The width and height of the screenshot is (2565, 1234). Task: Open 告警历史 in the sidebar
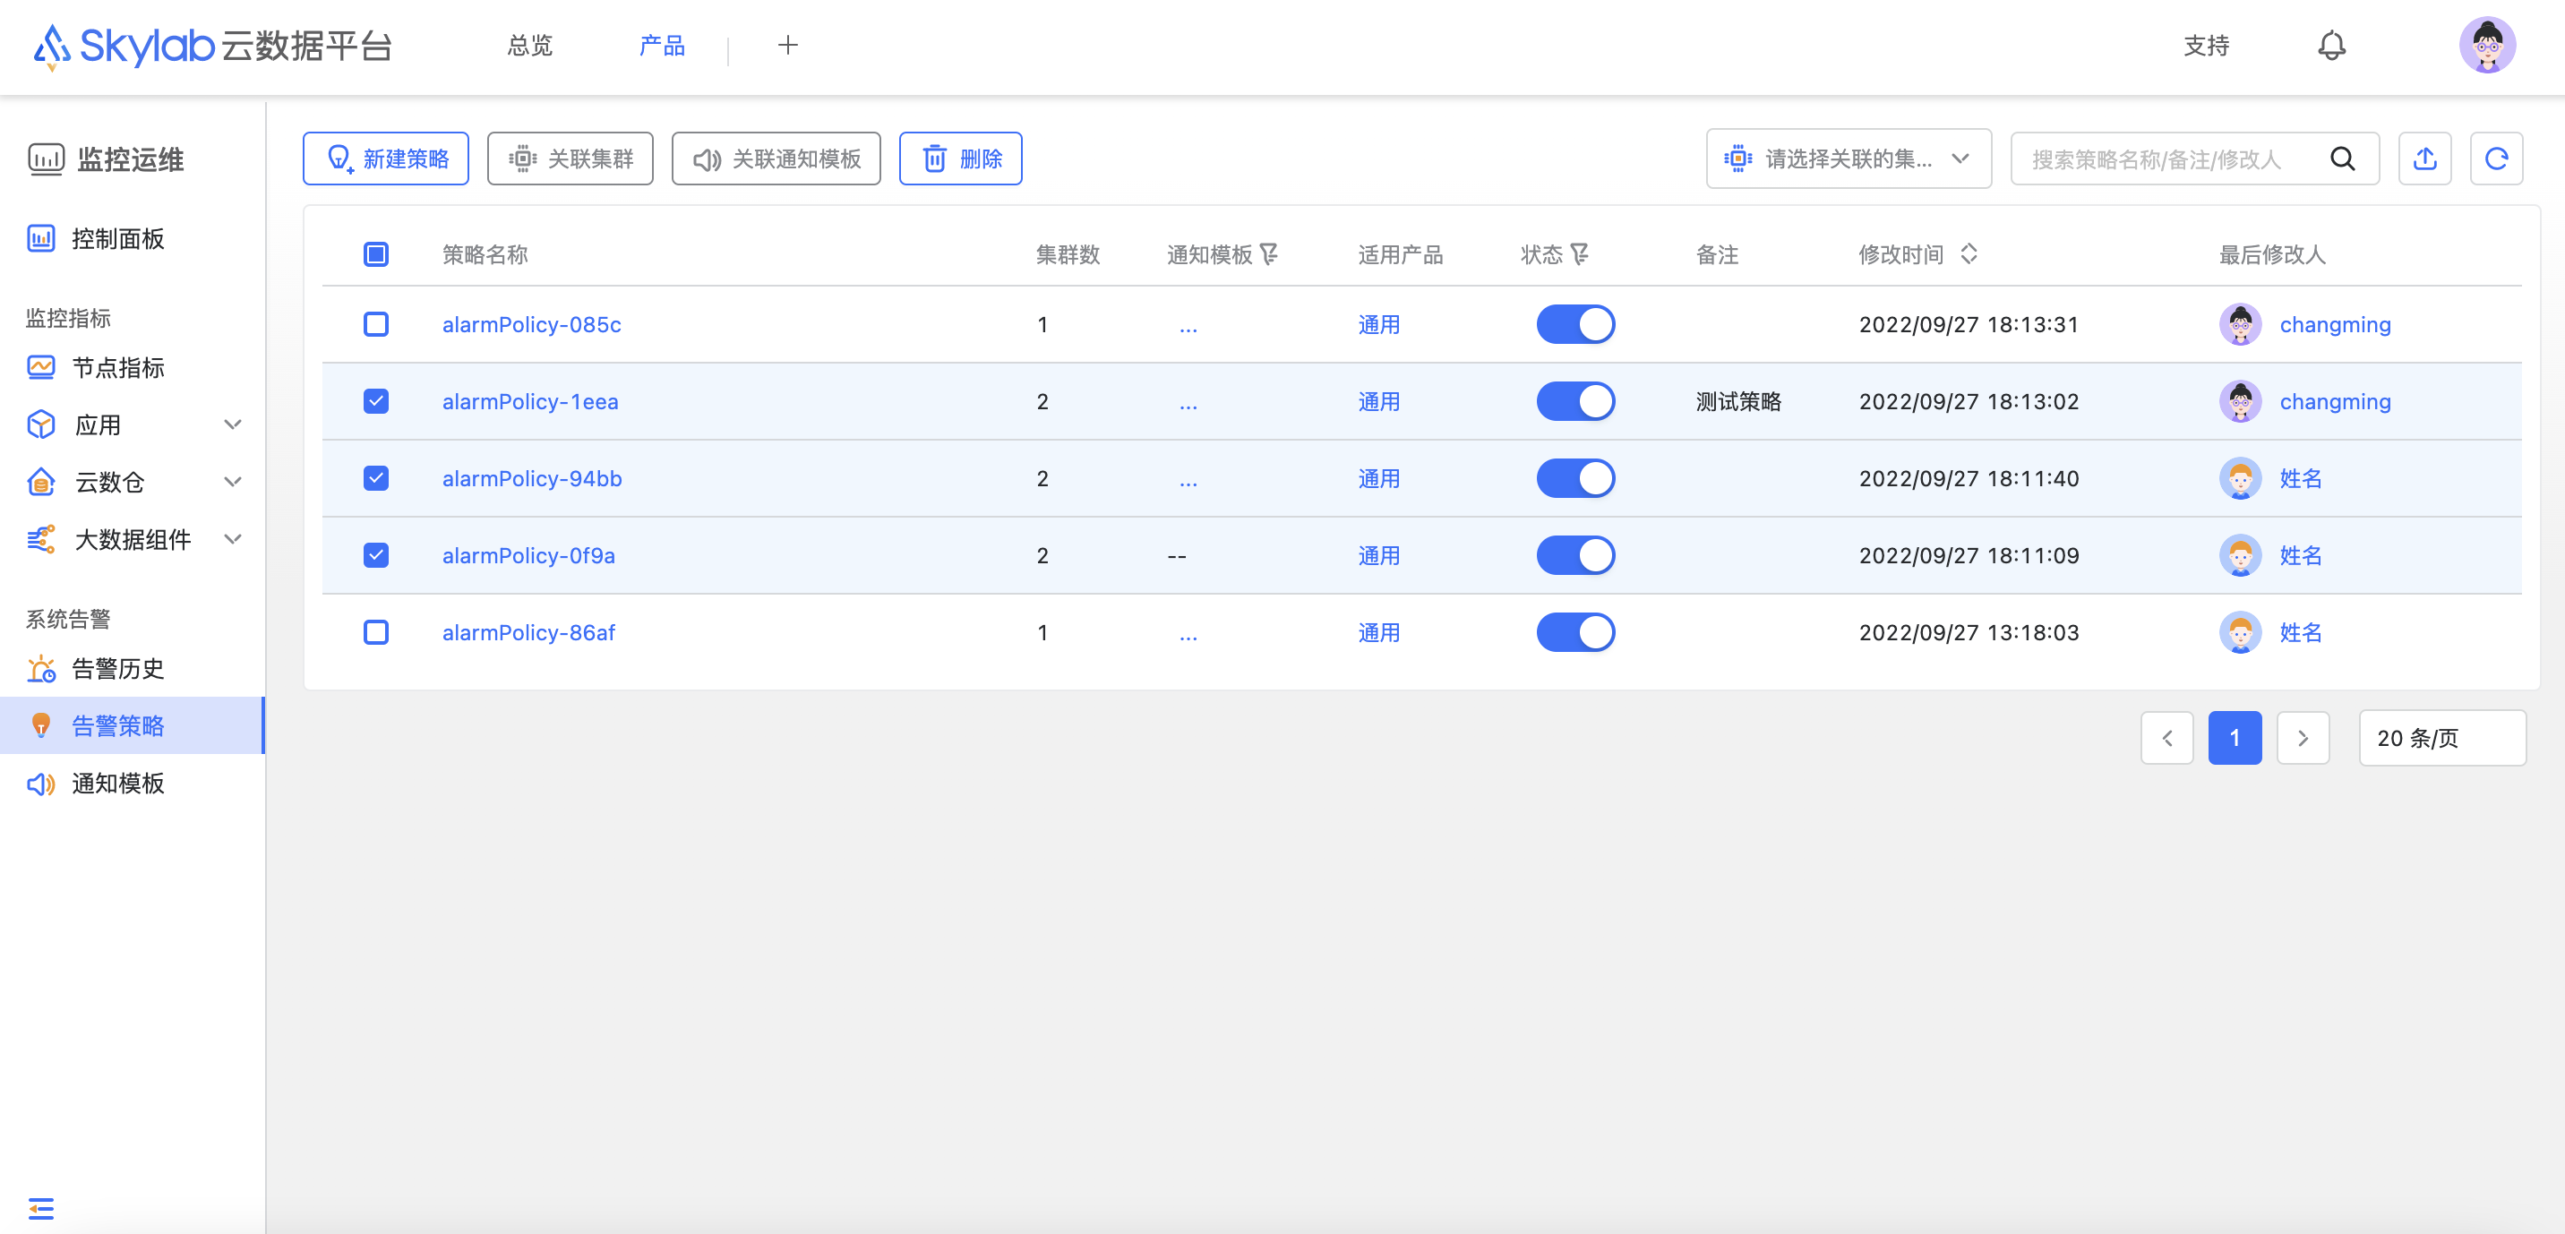coord(117,669)
